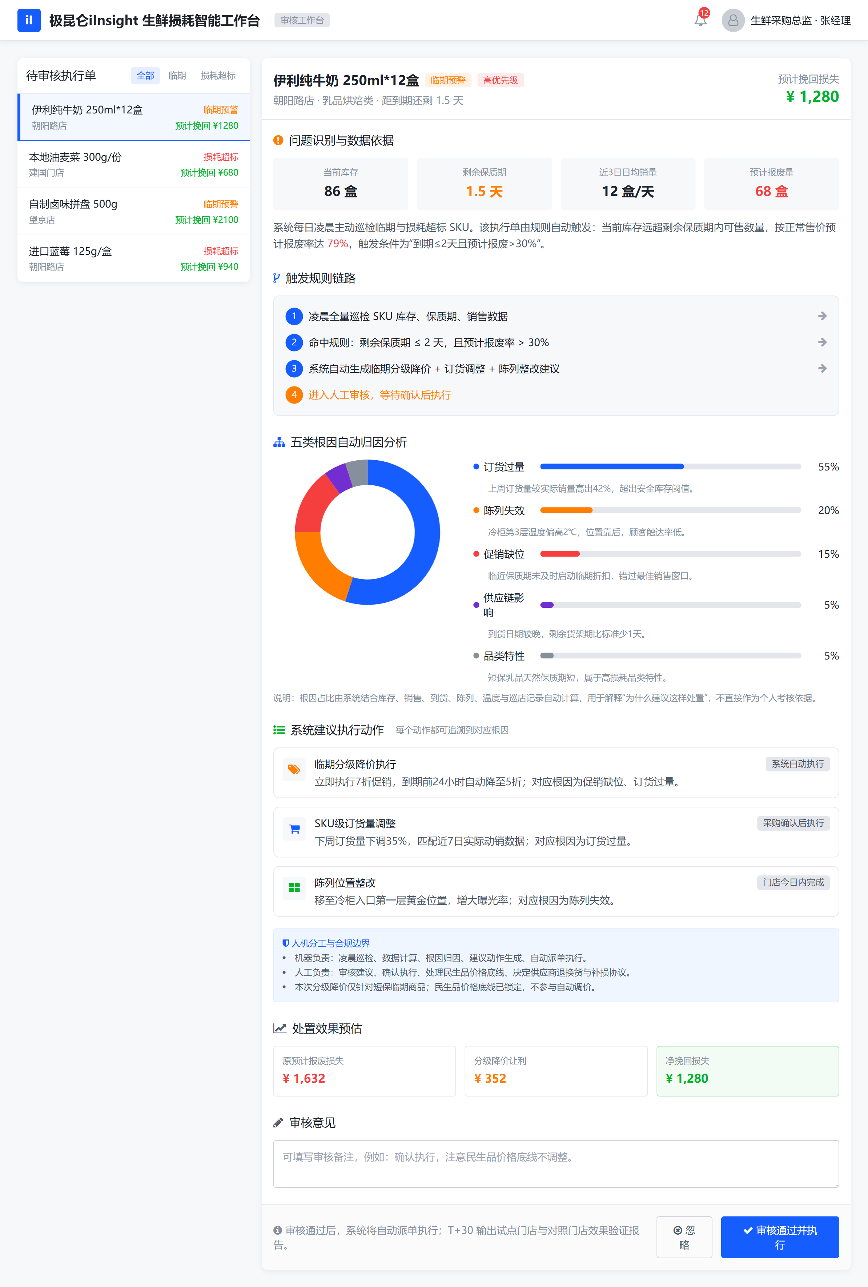Click the user avatar icon for 张经理
The height and width of the screenshot is (1287, 868).
tap(733, 20)
